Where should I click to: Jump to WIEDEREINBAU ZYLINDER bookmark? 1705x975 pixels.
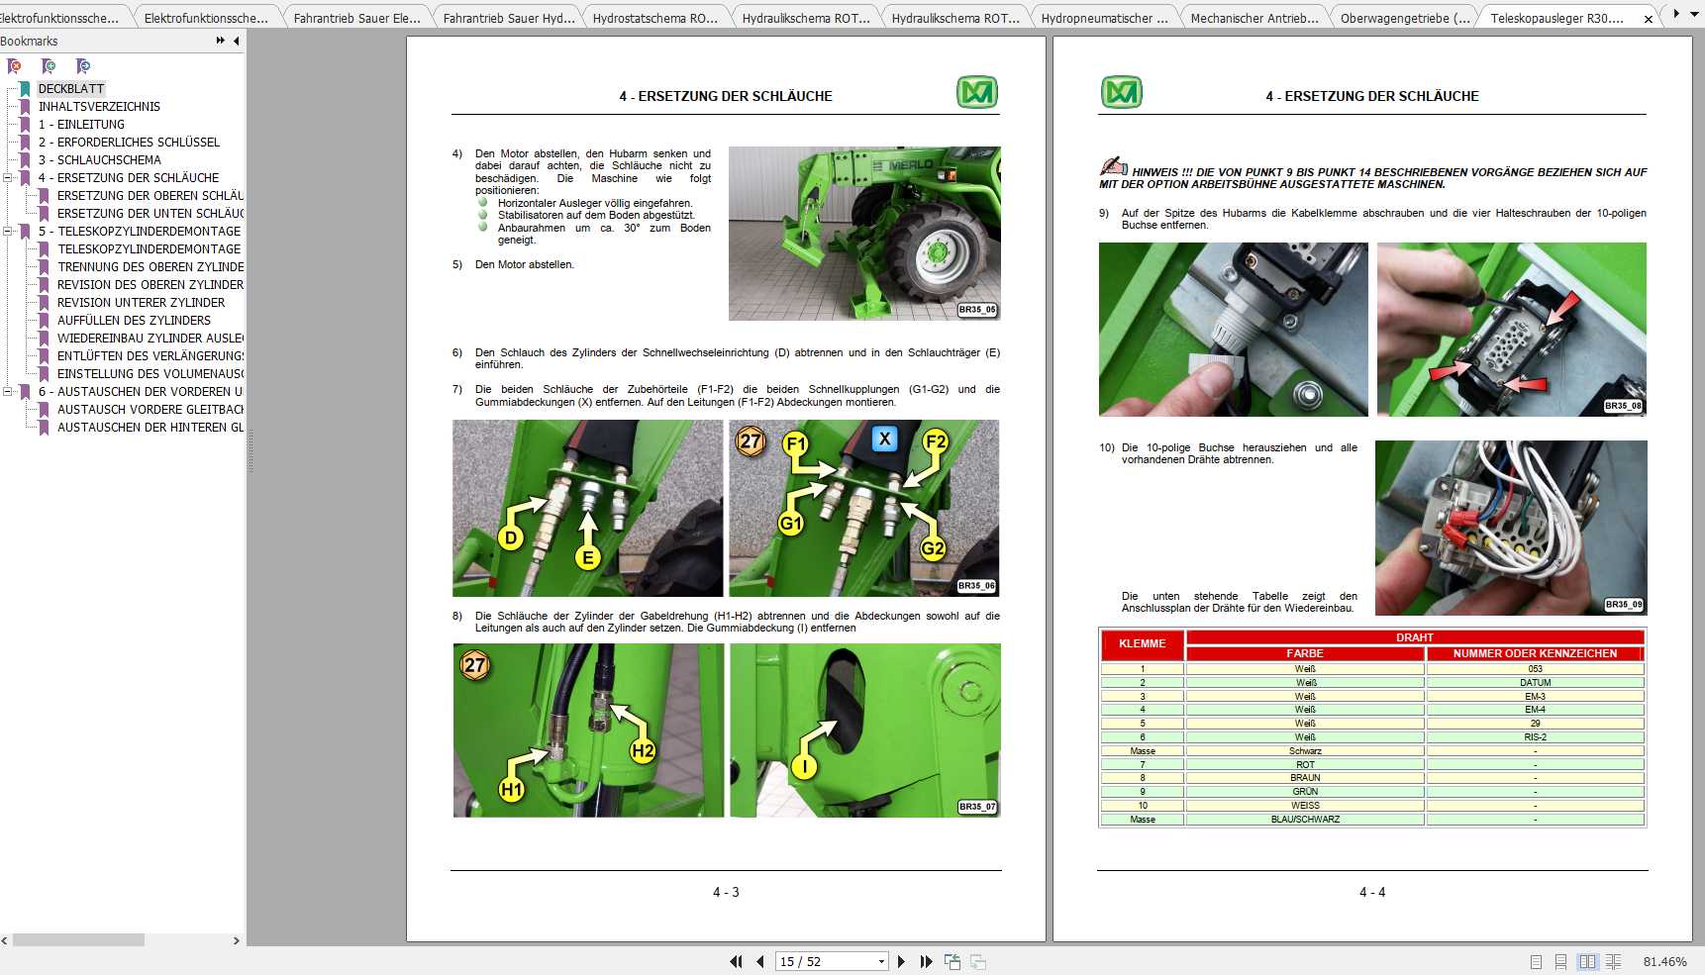point(150,339)
